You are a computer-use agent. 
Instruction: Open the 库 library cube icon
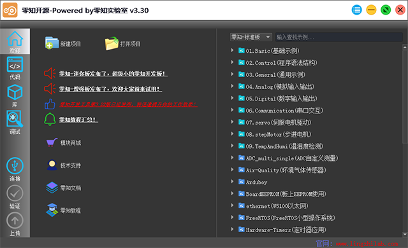tap(15, 92)
